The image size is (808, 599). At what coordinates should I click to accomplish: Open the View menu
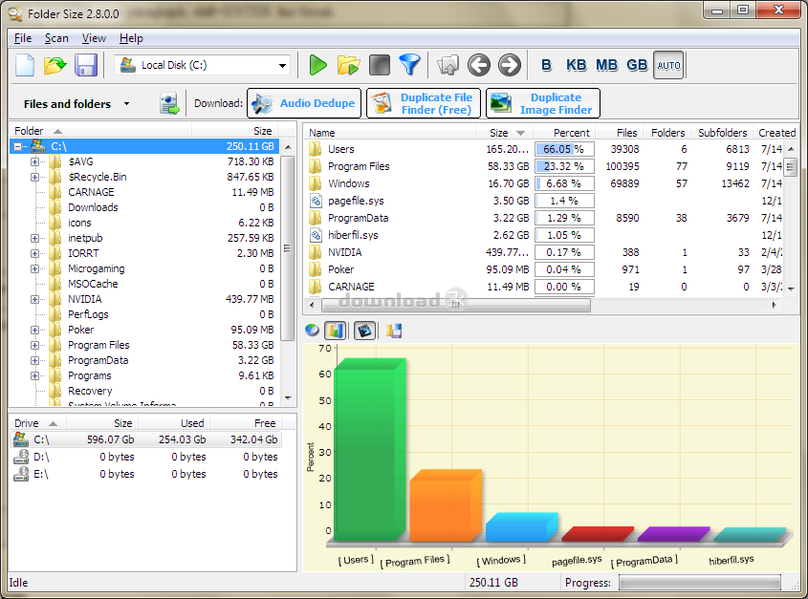click(94, 38)
